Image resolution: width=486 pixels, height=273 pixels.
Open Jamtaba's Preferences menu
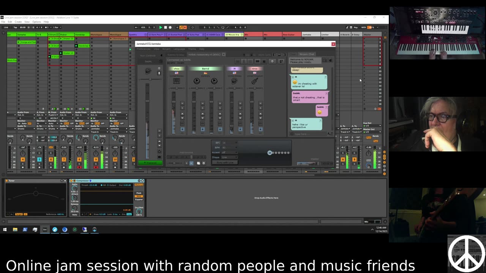(144, 49)
